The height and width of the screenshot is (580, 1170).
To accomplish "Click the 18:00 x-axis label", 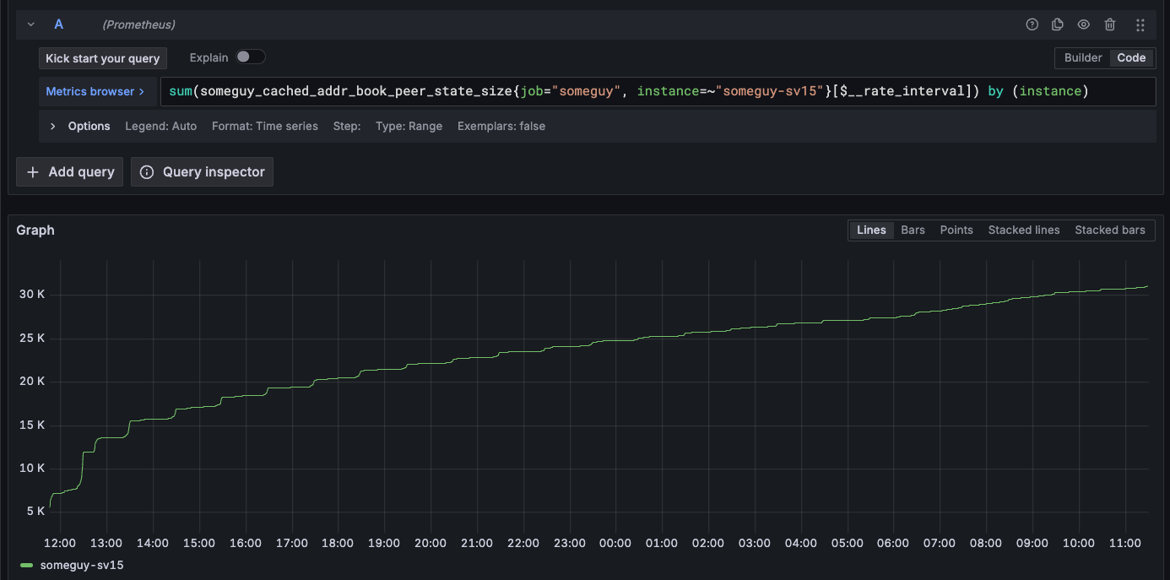I will 338,543.
